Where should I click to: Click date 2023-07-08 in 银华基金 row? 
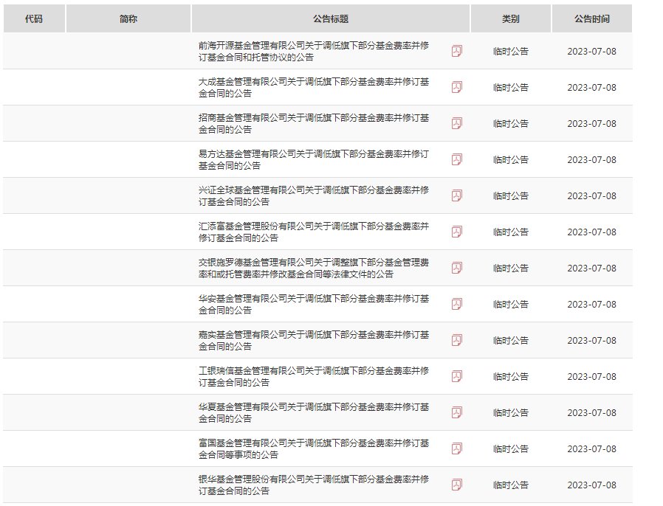(592, 485)
